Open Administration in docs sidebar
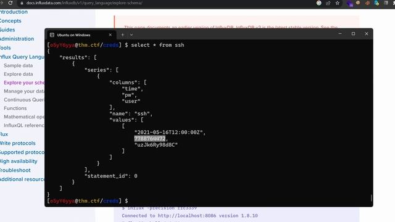The width and height of the screenshot is (395, 222). [17, 39]
